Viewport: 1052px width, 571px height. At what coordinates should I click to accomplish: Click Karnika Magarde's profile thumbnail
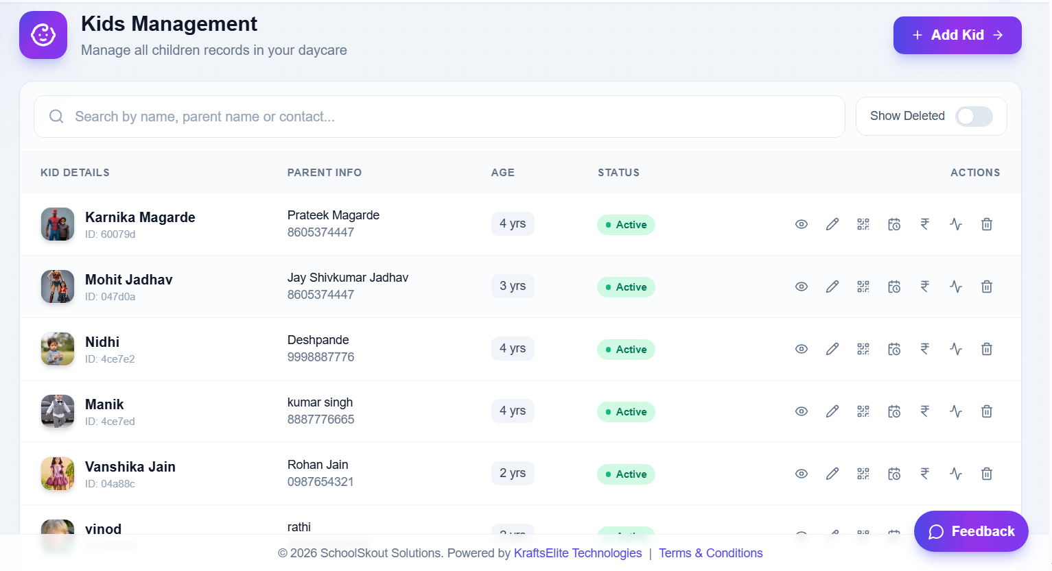pos(57,223)
